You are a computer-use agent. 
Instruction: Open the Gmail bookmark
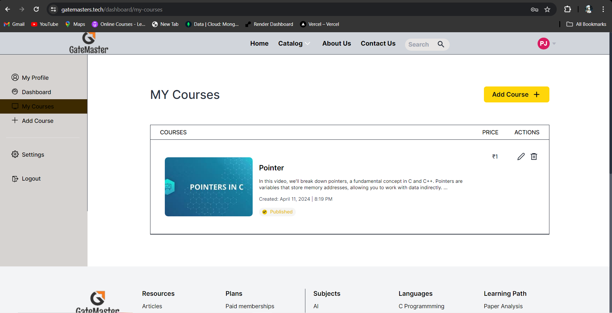(x=14, y=24)
